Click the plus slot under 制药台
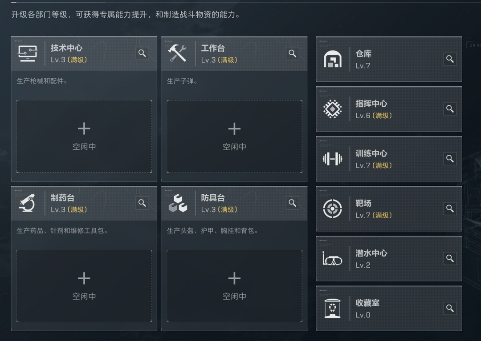Screen dimensions: 481x341 point(84,286)
